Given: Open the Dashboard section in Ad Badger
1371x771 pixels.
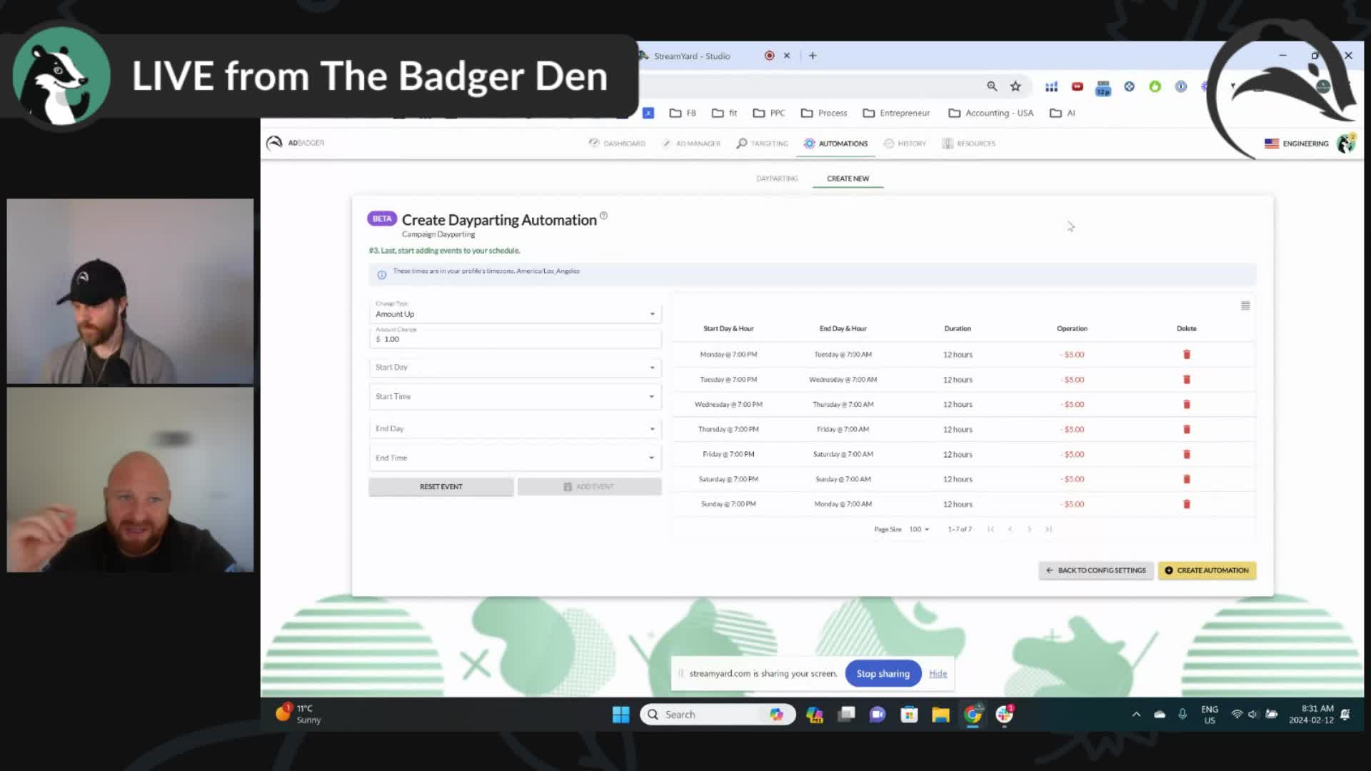Looking at the screenshot, I should pos(616,143).
